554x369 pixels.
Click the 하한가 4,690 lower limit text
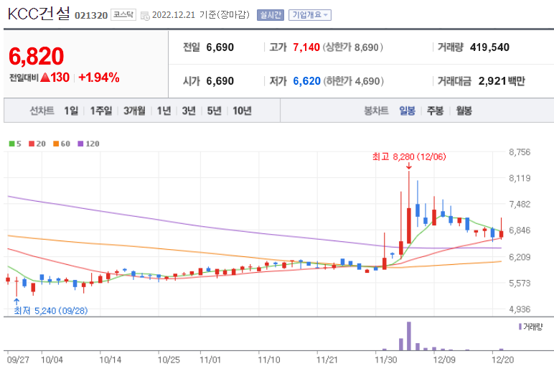pyautogui.click(x=353, y=81)
